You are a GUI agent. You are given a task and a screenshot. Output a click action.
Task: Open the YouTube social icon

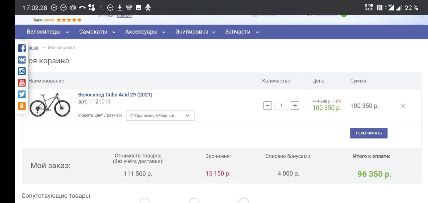22,83
